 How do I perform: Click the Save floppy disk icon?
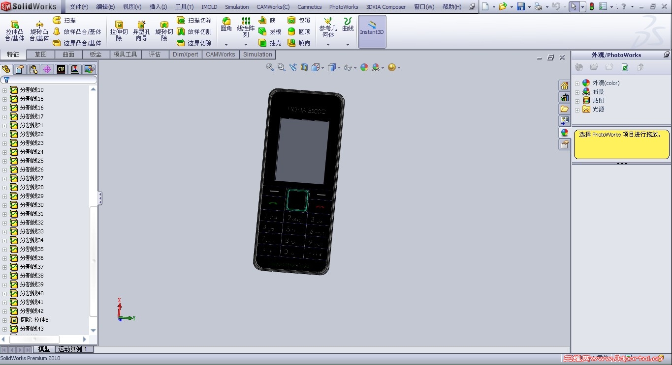coord(521,7)
